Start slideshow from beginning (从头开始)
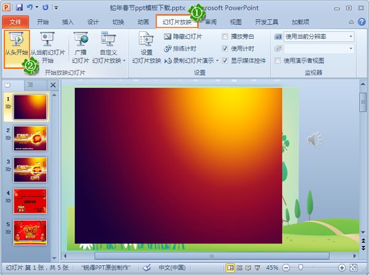Screen dimensions: 369x275 point(17,49)
